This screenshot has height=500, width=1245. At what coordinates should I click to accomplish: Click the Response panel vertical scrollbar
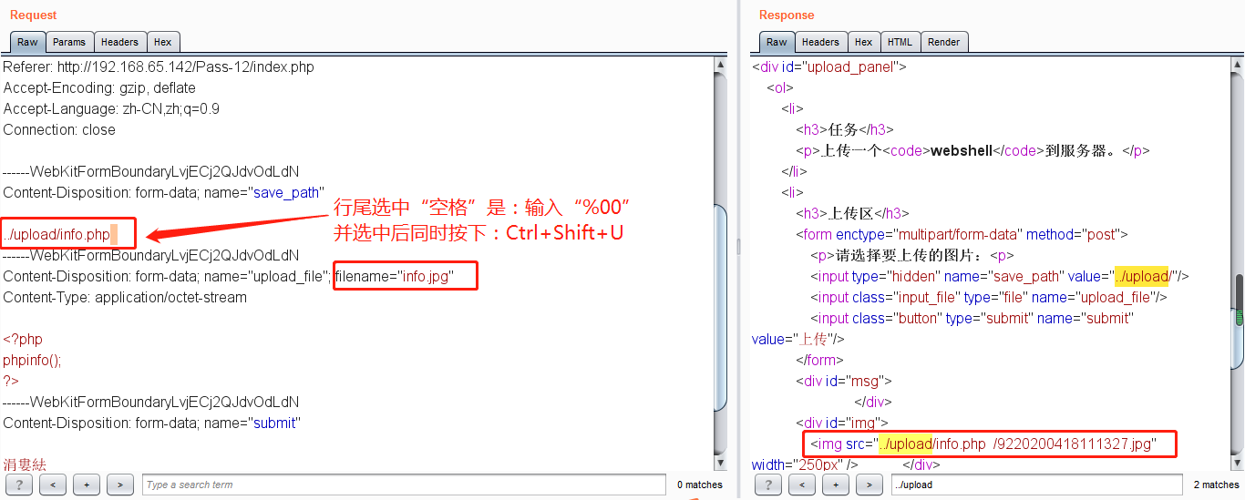tap(1238, 264)
